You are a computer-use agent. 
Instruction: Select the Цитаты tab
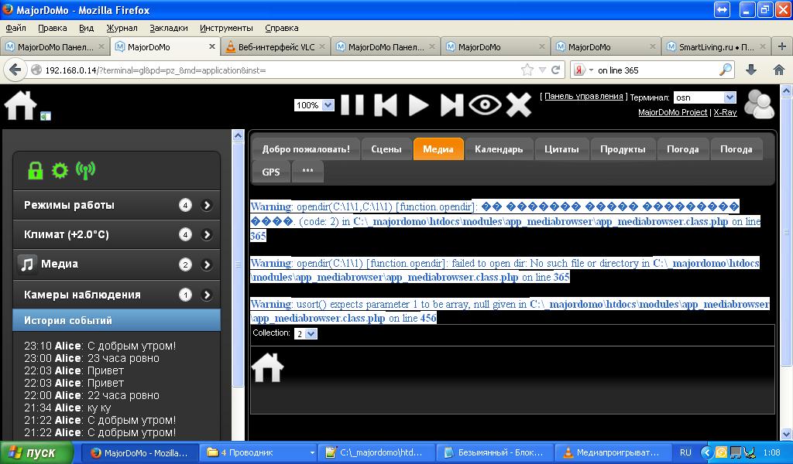pyautogui.click(x=561, y=149)
